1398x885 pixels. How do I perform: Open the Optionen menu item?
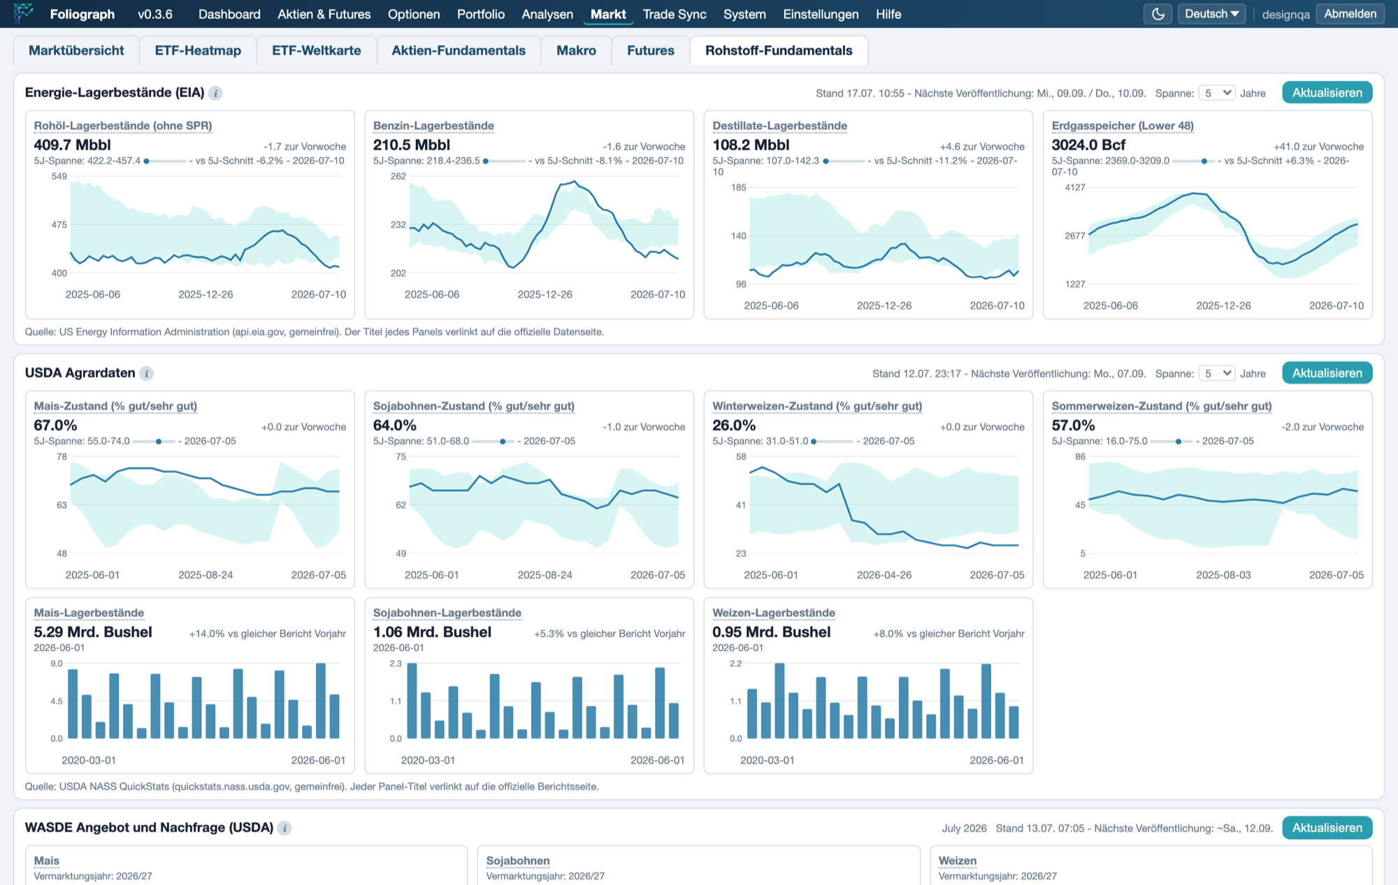(414, 14)
